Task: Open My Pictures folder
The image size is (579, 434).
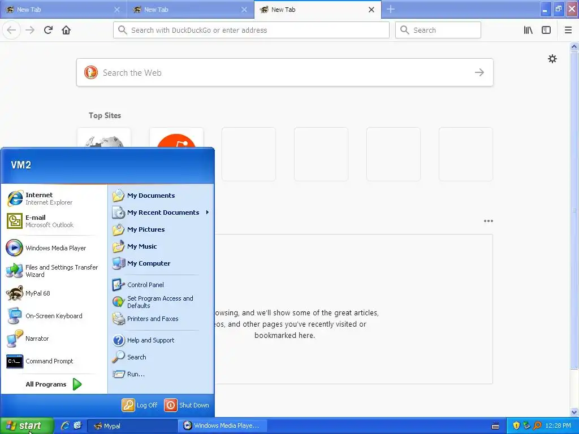Action: point(161,229)
